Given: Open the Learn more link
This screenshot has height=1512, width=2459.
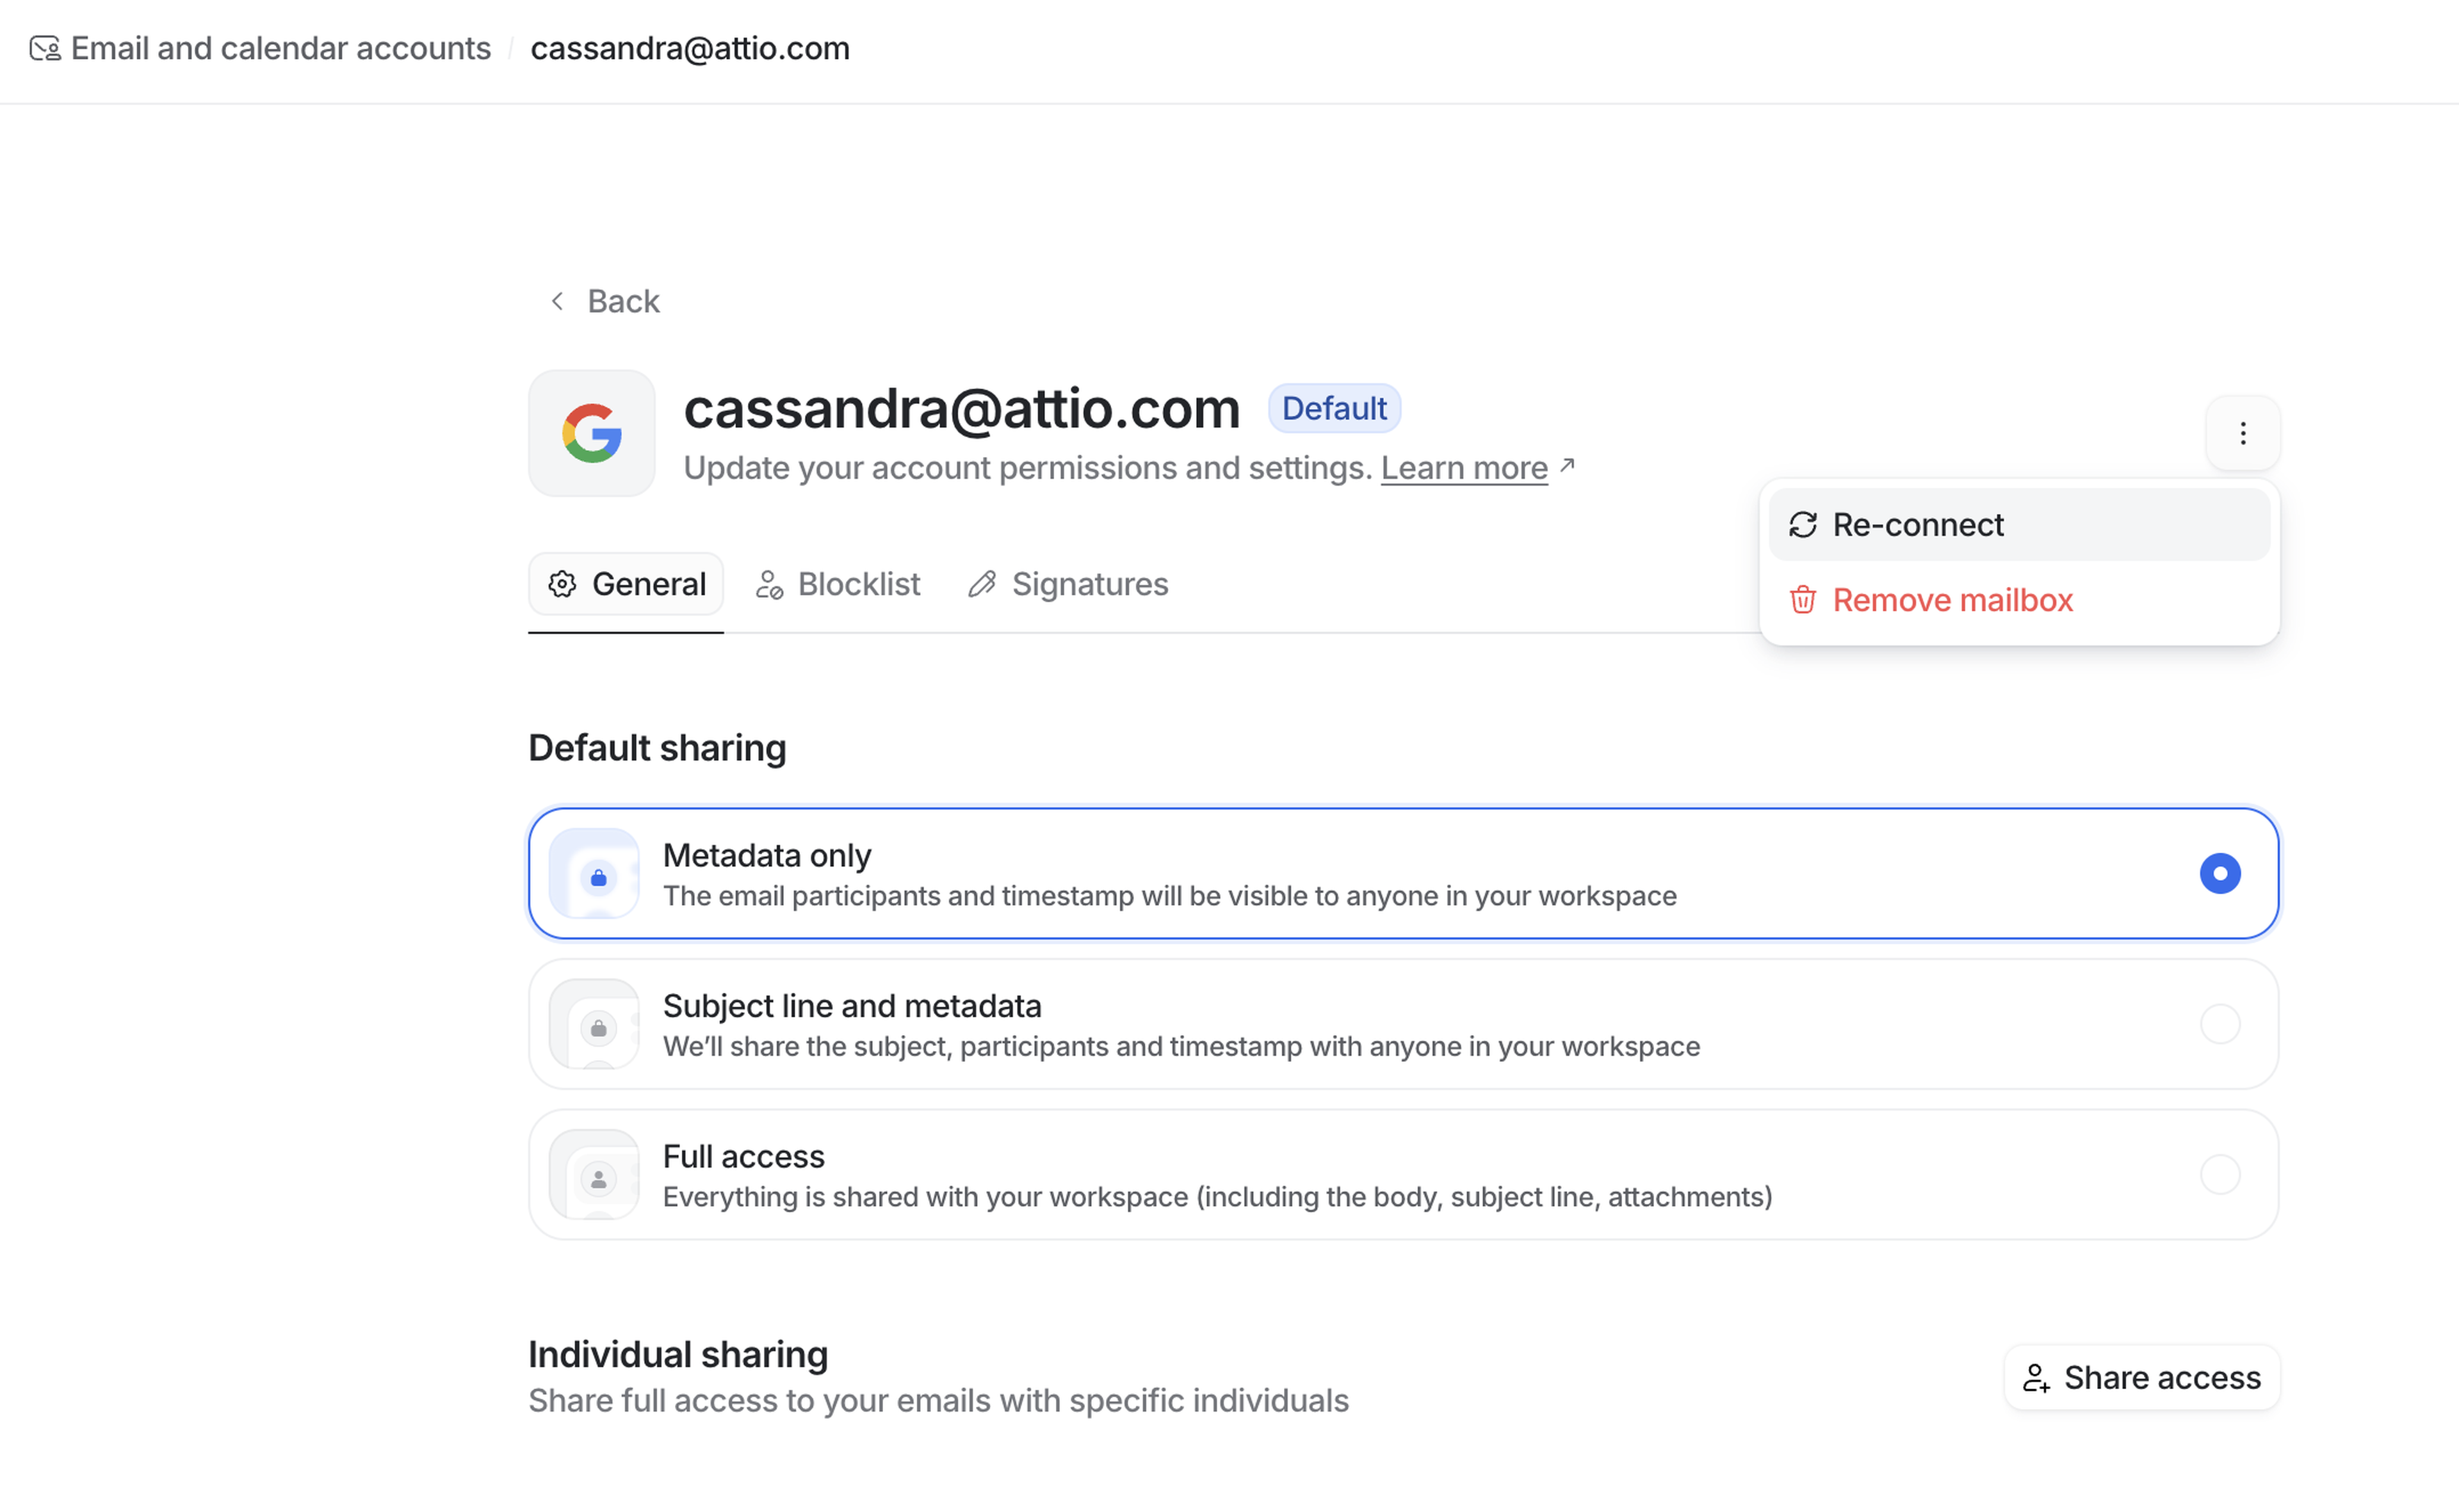Looking at the screenshot, I should point(1463,468).
